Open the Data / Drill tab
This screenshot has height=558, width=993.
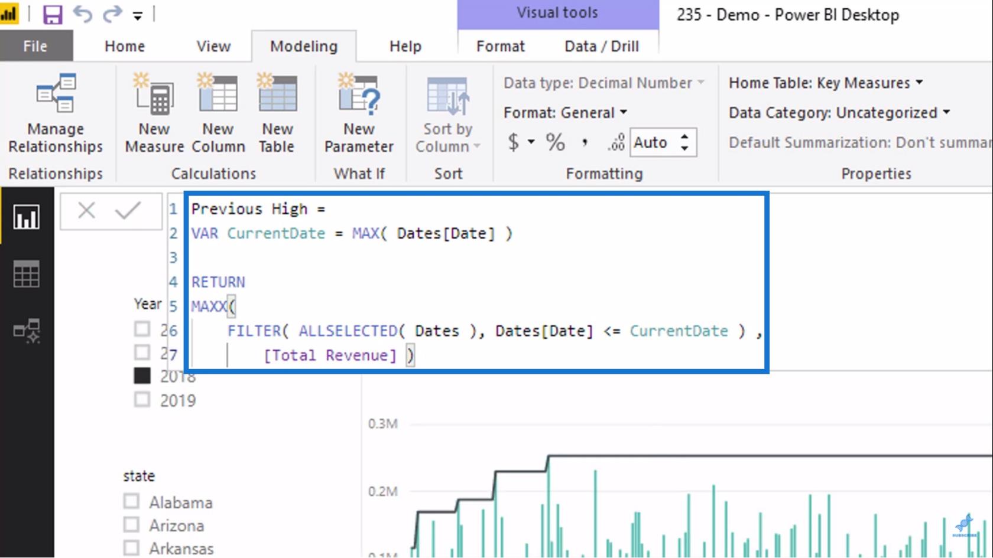602,46
